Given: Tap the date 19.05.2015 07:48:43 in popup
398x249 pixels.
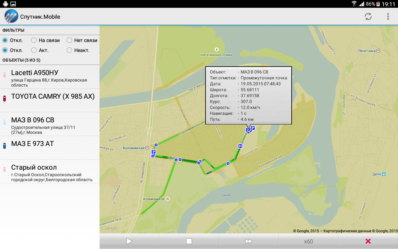Looking at the screenshot, I should click(x=261, y=84).
